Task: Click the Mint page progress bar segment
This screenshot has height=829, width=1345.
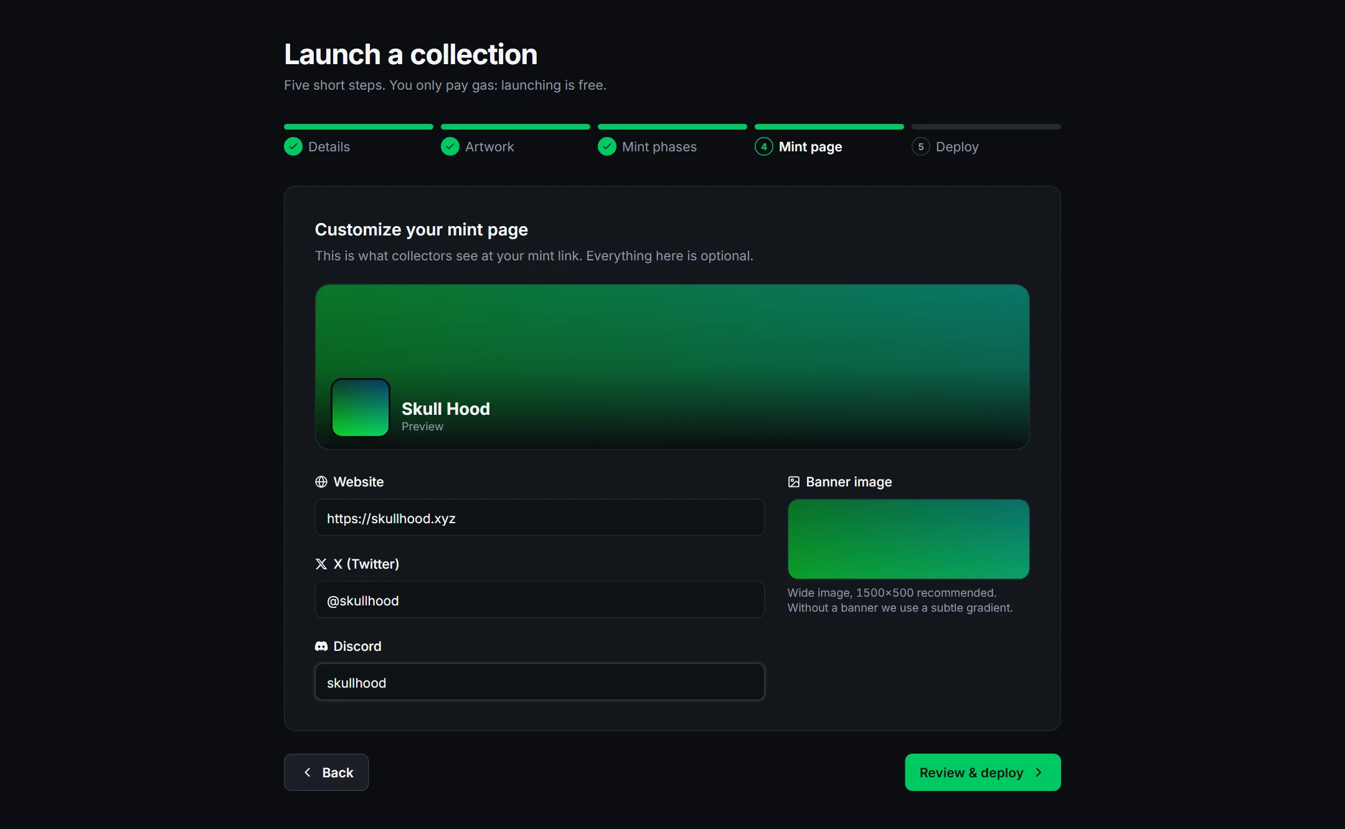Action: 829,127
